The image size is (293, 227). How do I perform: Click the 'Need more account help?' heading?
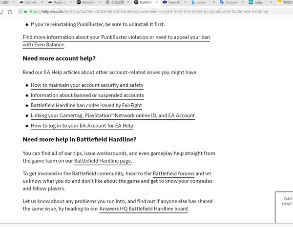coord(59,58)
